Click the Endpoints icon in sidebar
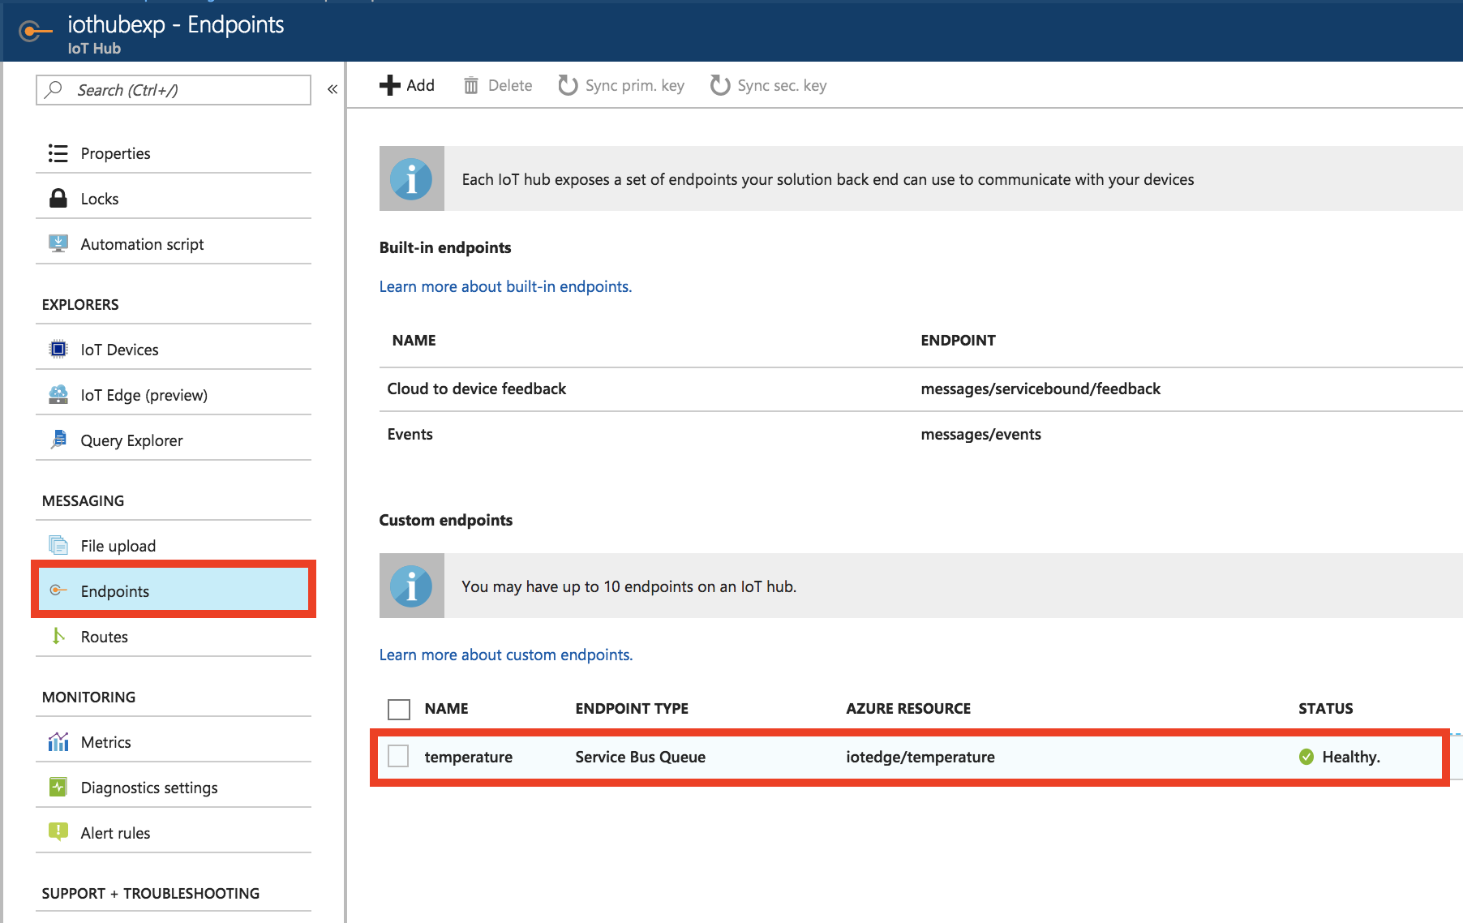The image size is (1463, 923). 58,590
